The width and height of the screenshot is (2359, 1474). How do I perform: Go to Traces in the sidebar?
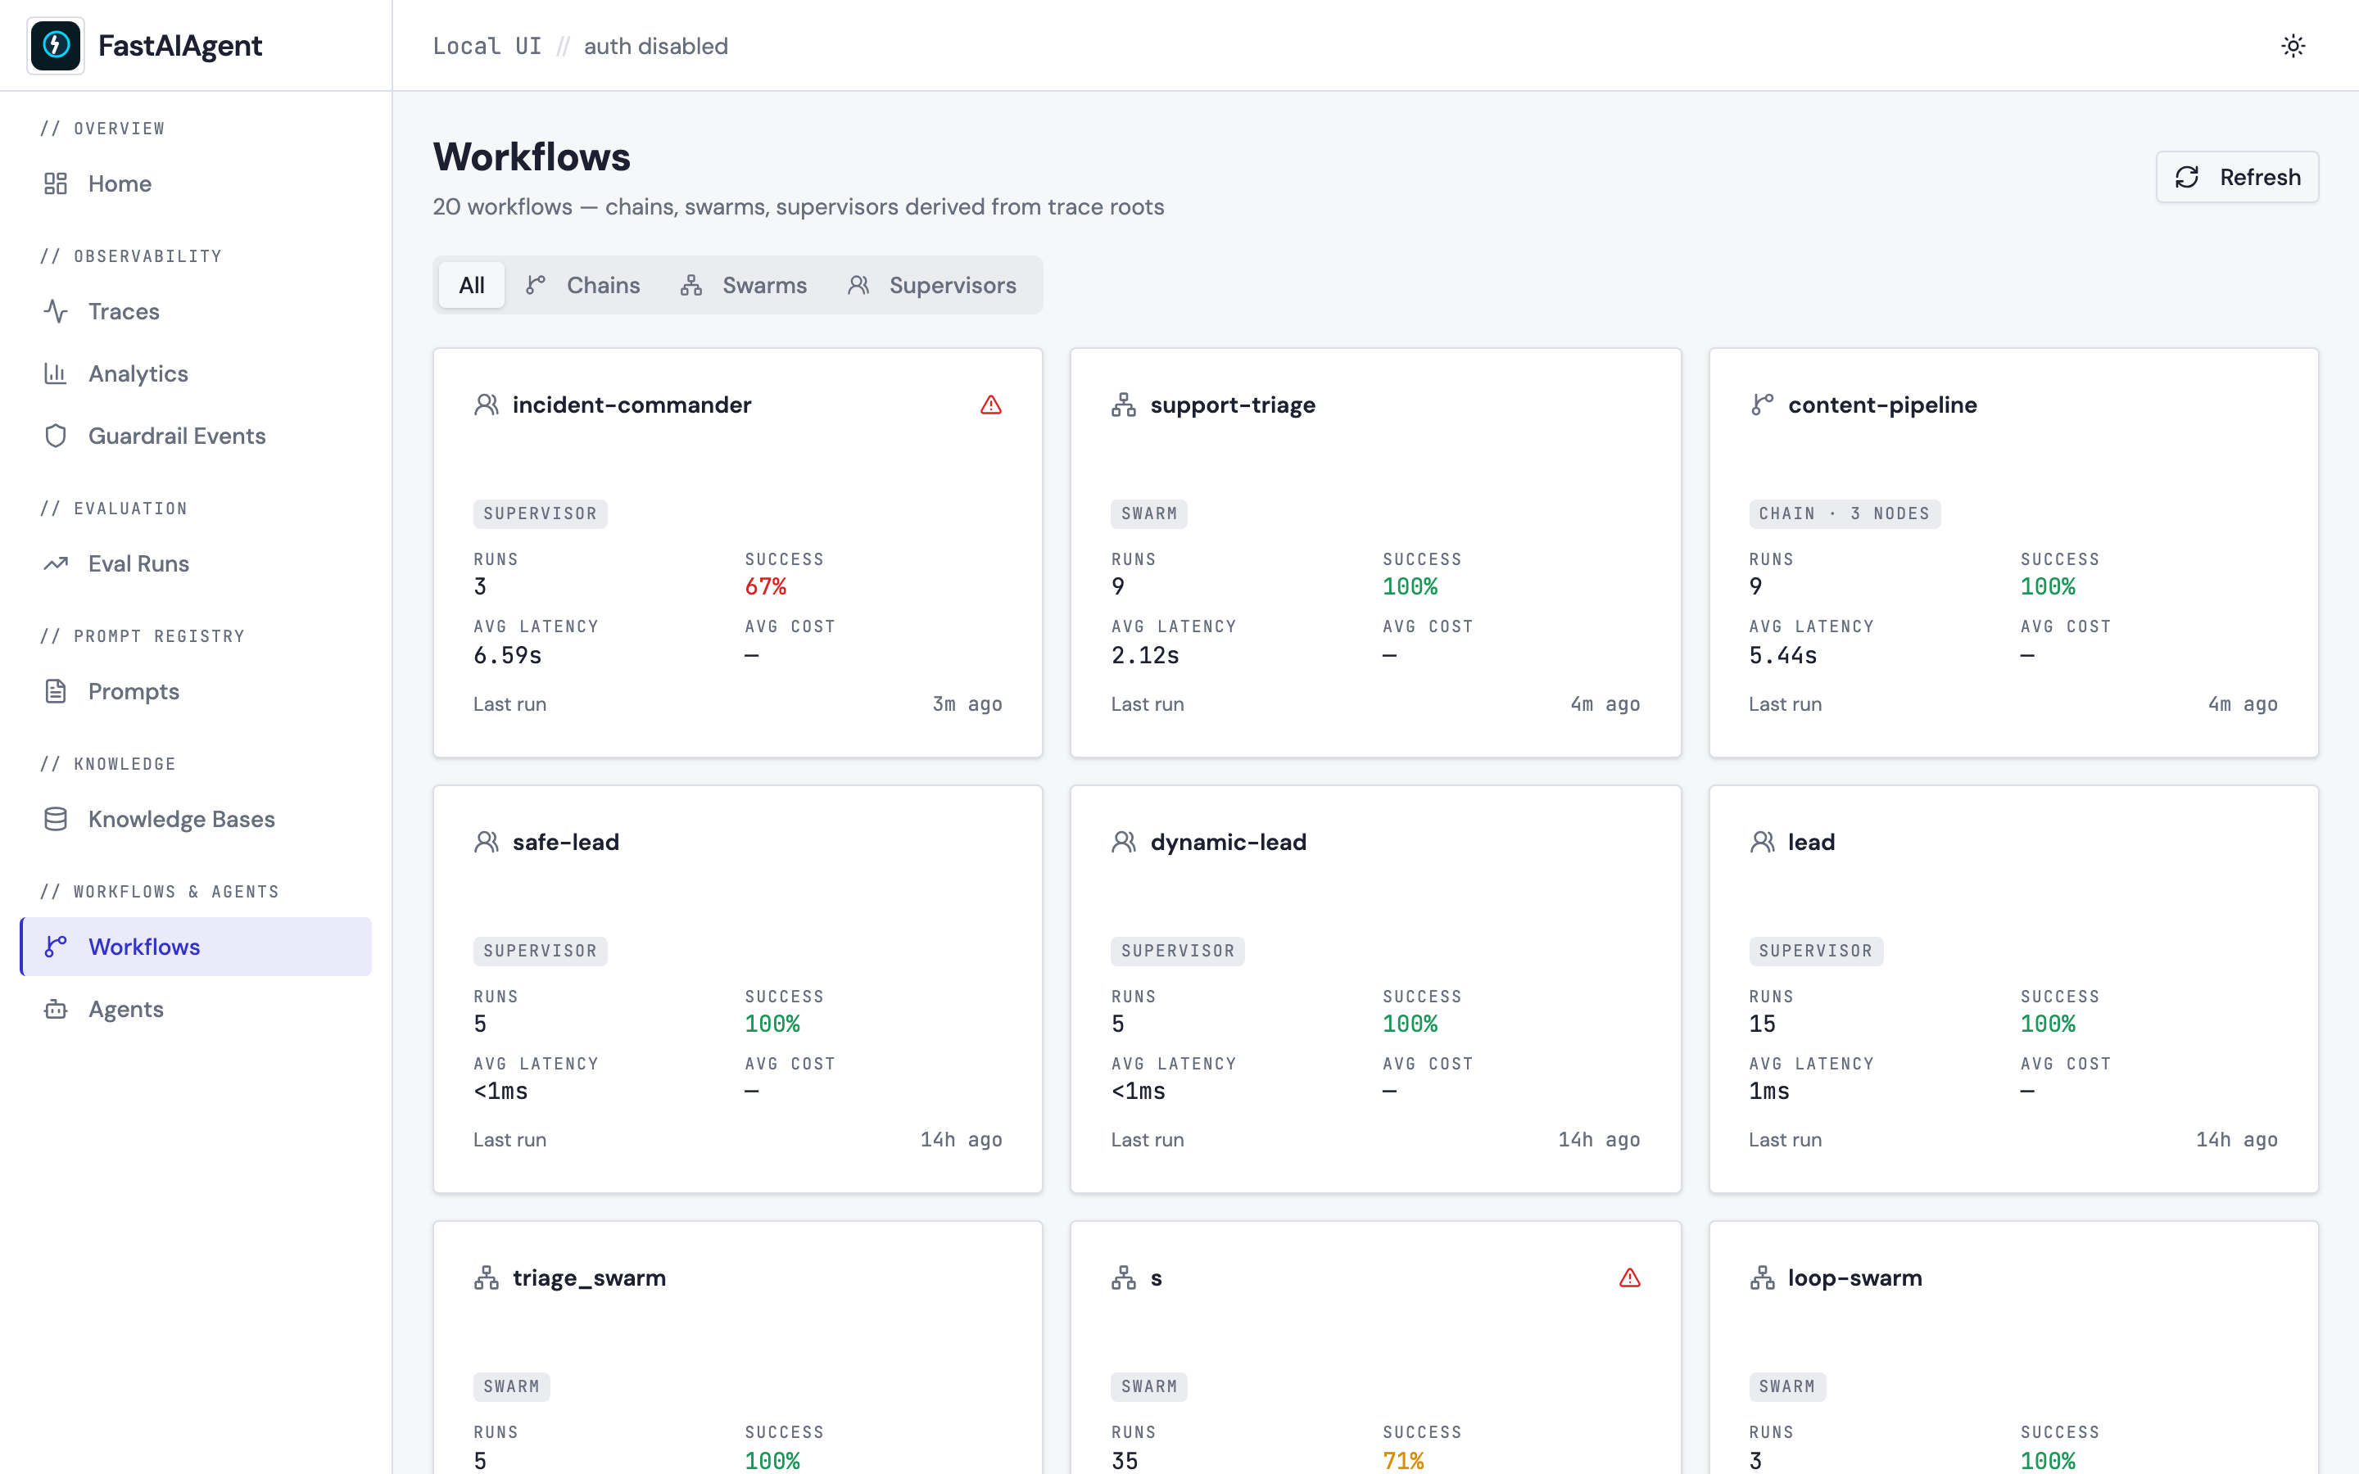(196, 311)
